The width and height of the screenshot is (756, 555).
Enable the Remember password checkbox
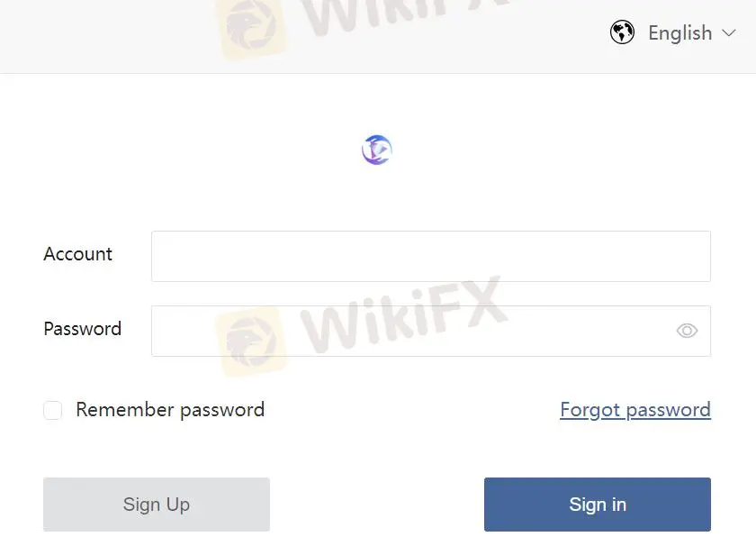point(53,411)
